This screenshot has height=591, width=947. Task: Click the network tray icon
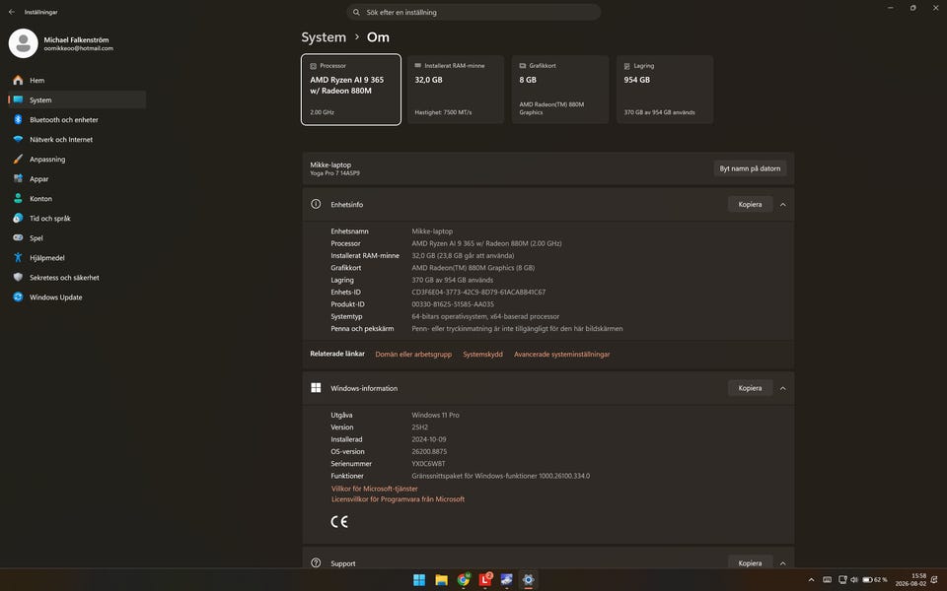[x=842, y=580]
